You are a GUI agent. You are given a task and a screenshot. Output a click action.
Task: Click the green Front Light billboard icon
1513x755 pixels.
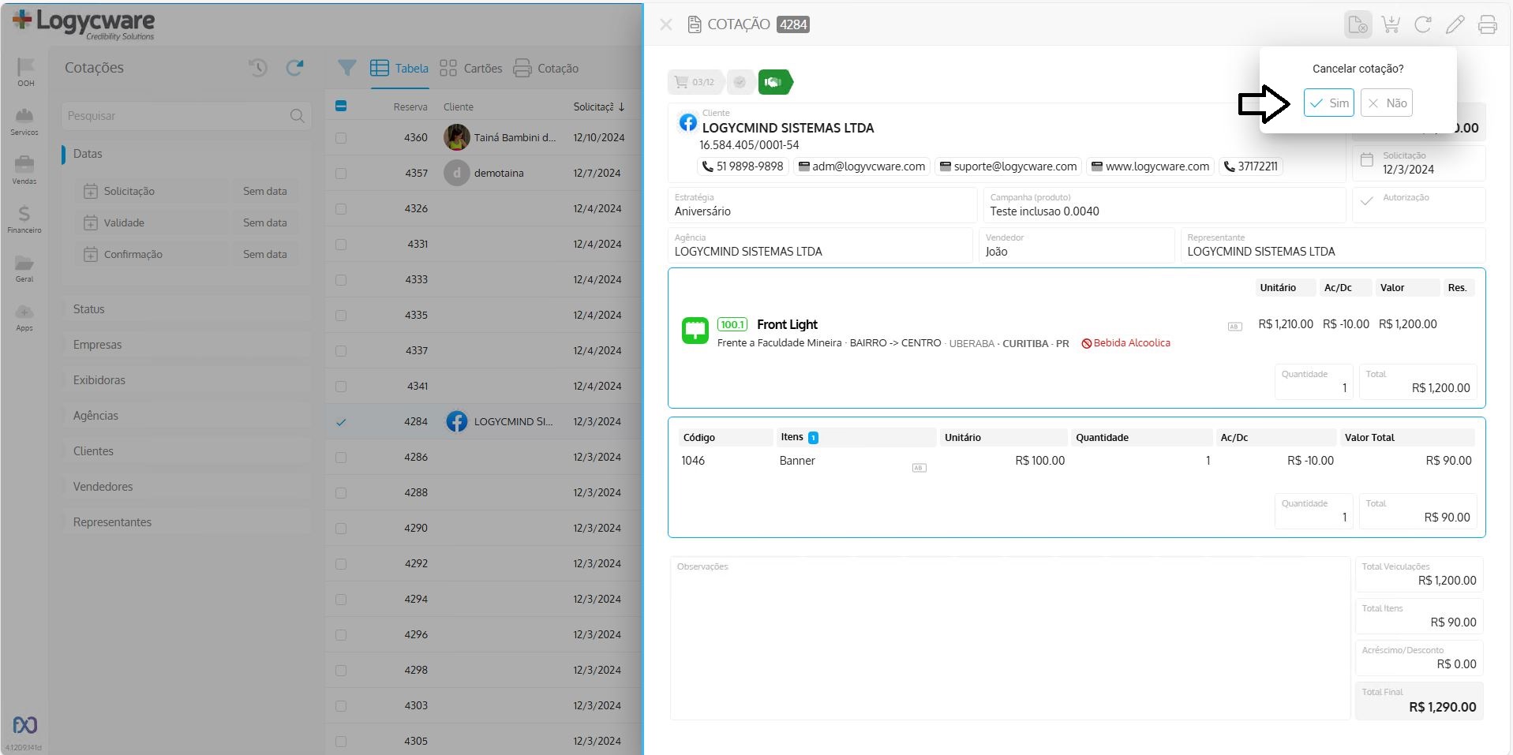point(695,331)
